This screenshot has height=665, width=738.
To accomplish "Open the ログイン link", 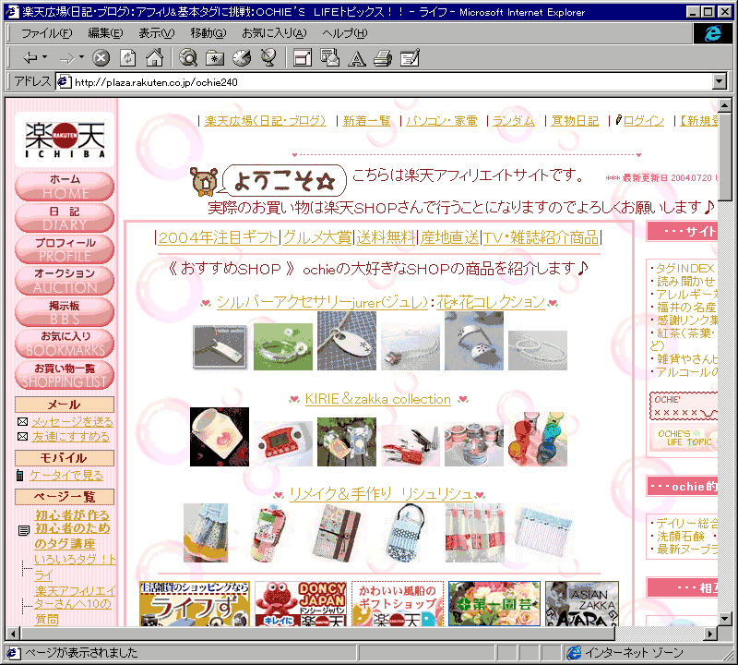I will [x=643, y=121].
